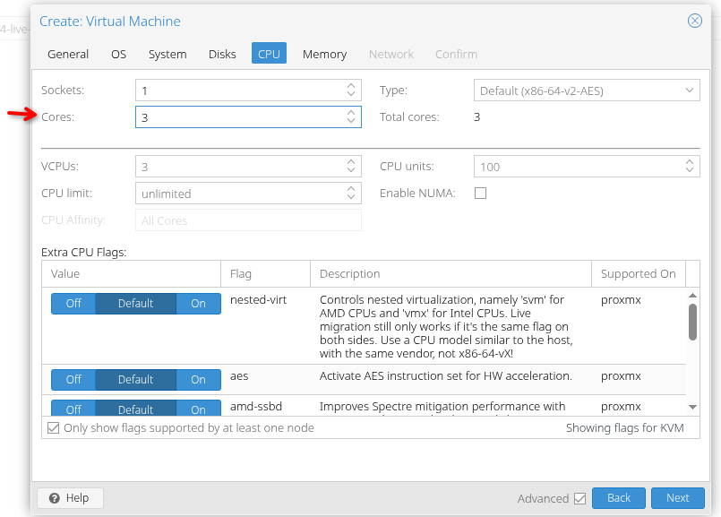Click the flags list scroll-up arrow
This screenshot has height=517, width=721.
pyautogui.click(x=692, y=296)
